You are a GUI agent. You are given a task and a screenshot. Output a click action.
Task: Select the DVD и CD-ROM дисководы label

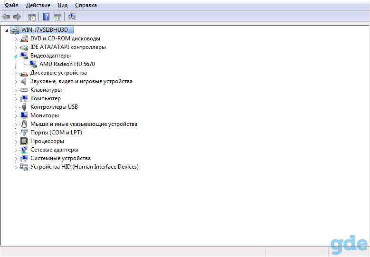65,38
